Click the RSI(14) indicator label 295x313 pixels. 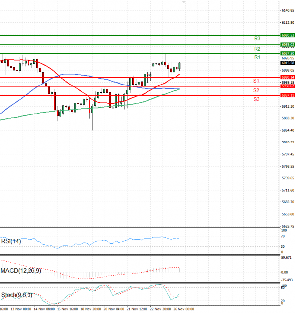(x=11, y=241)
